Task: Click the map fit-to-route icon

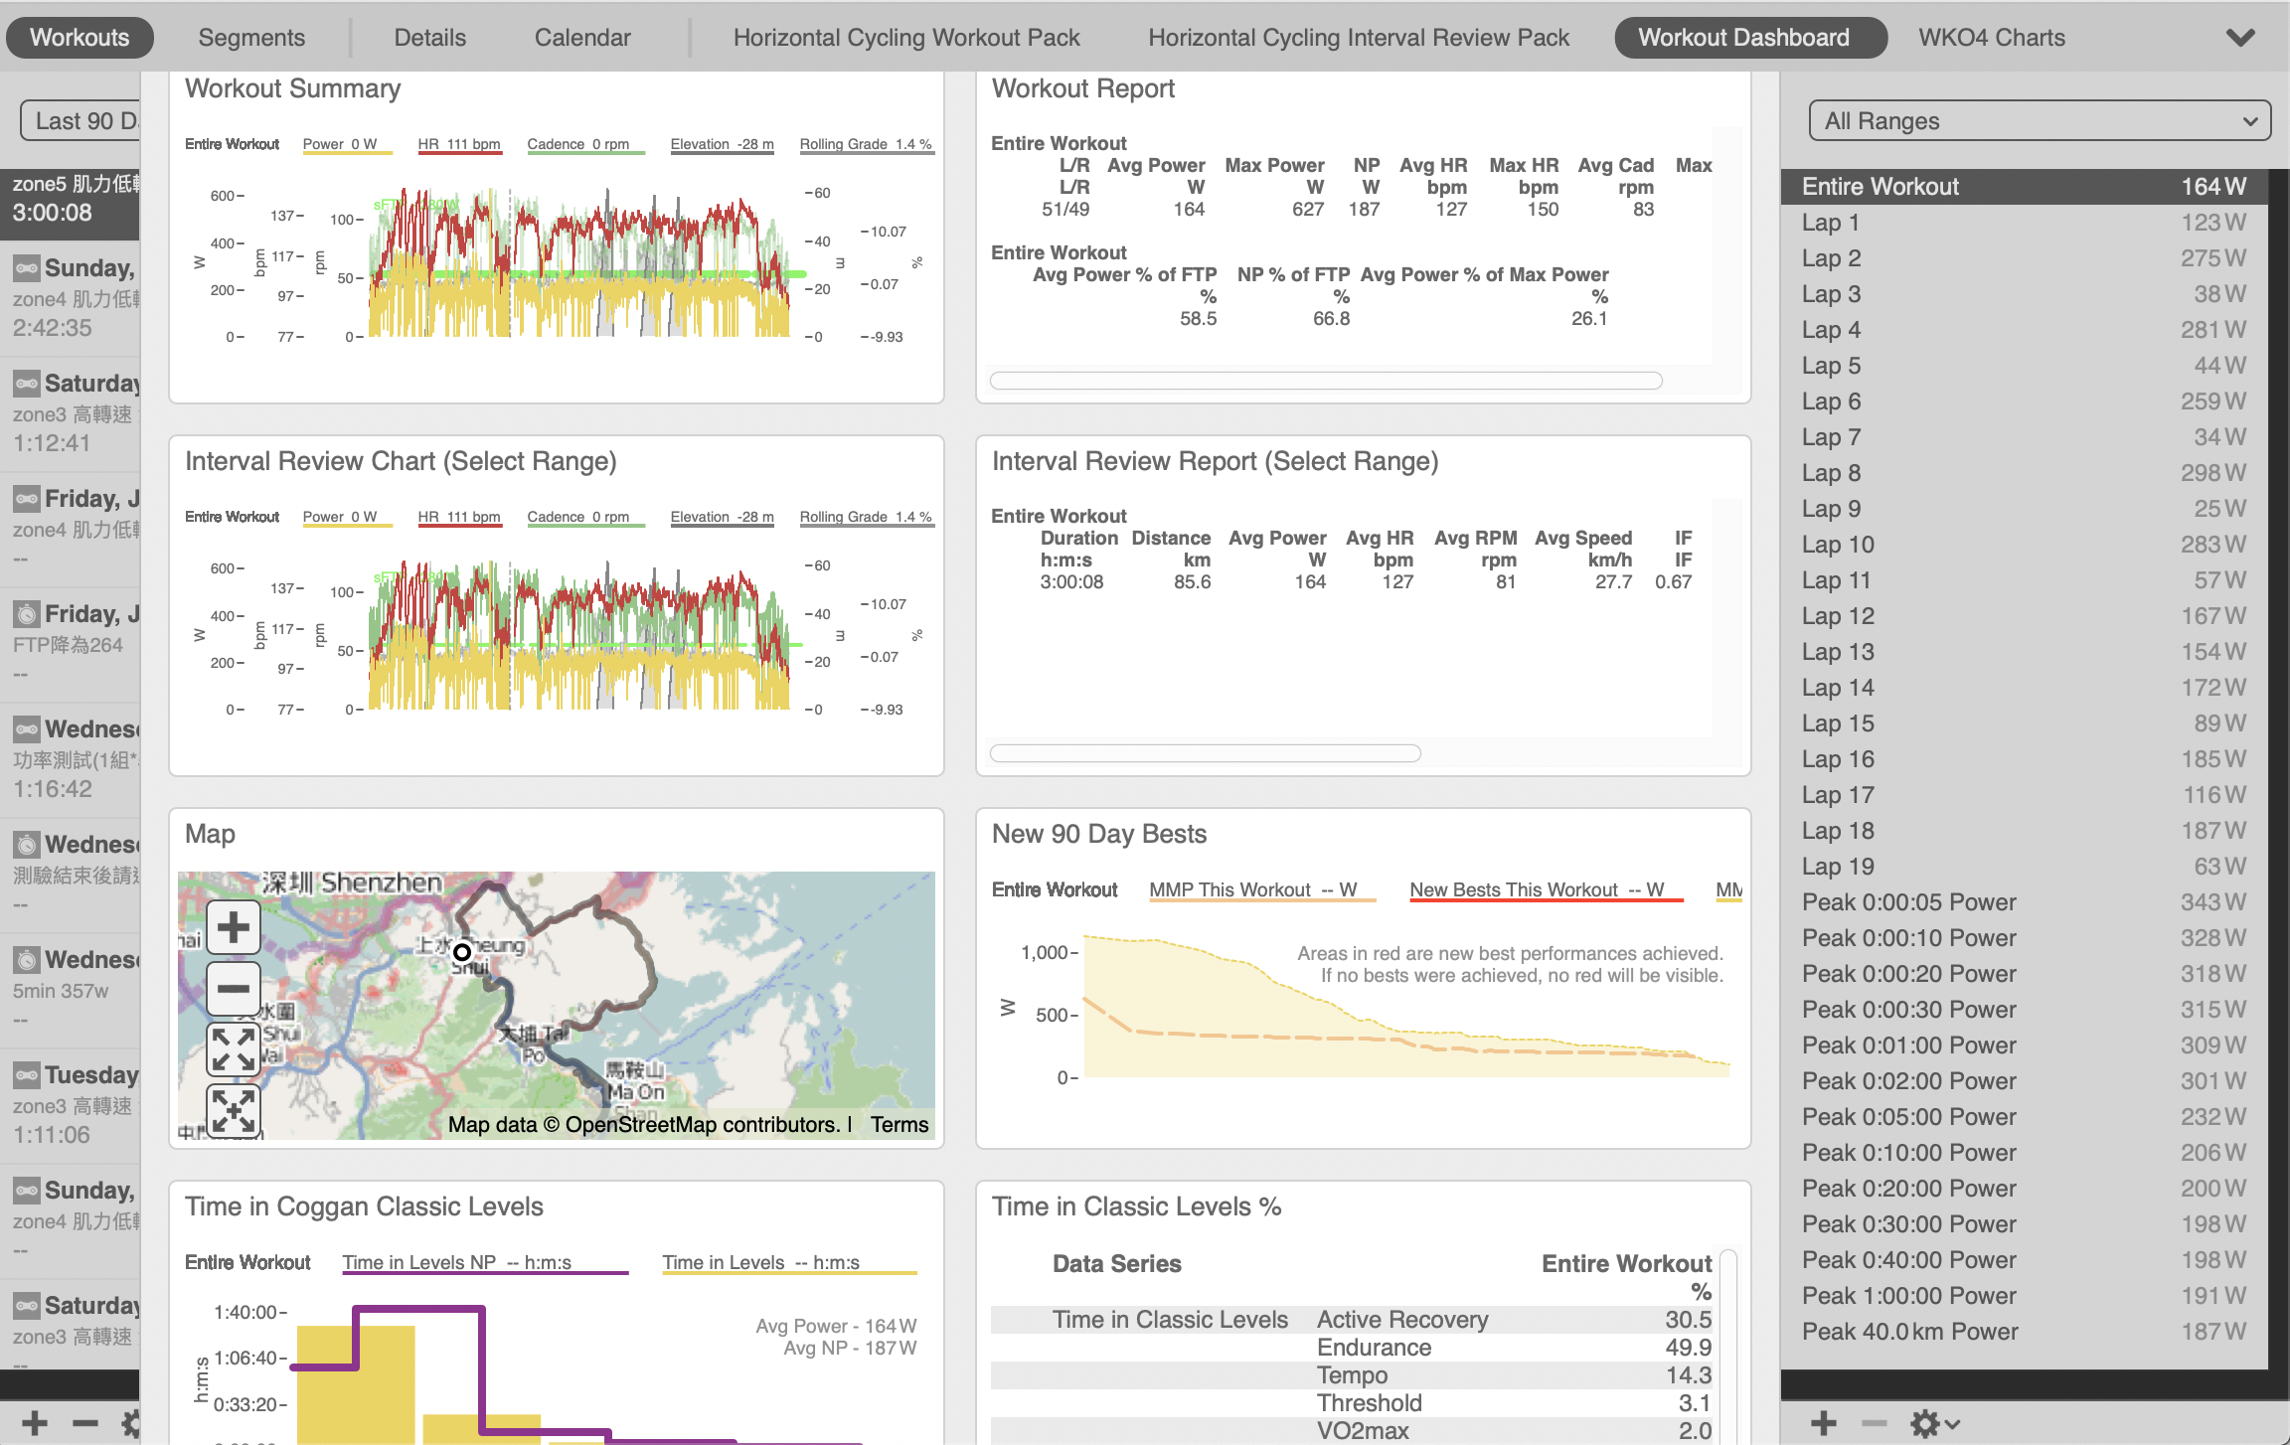Action: pyautogui.click(x=233, y=1110)
